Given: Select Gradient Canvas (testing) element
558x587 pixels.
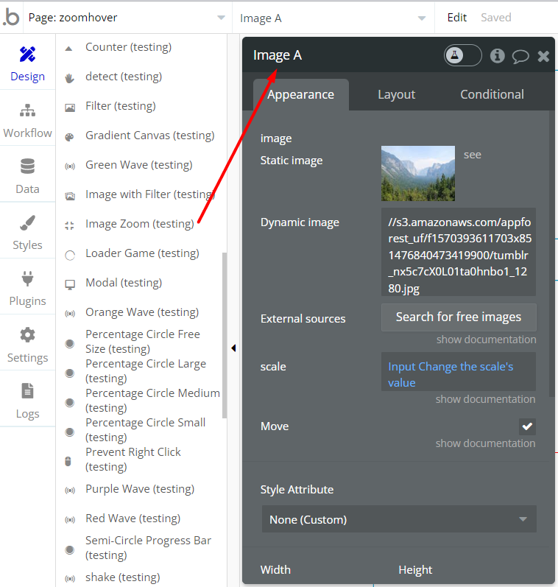Looking at the screenshot, I should [x=149, y=135].
